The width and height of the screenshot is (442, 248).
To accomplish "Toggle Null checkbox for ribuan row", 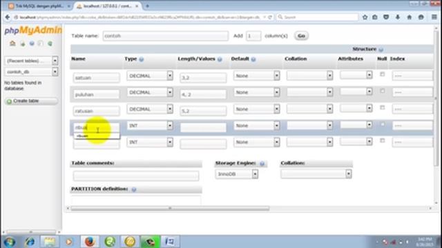I will pyautogui.click(x=382, y=124).
